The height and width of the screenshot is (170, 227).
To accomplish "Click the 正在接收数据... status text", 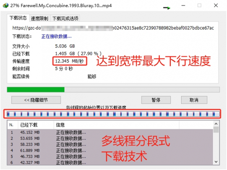I will (56, 36).
